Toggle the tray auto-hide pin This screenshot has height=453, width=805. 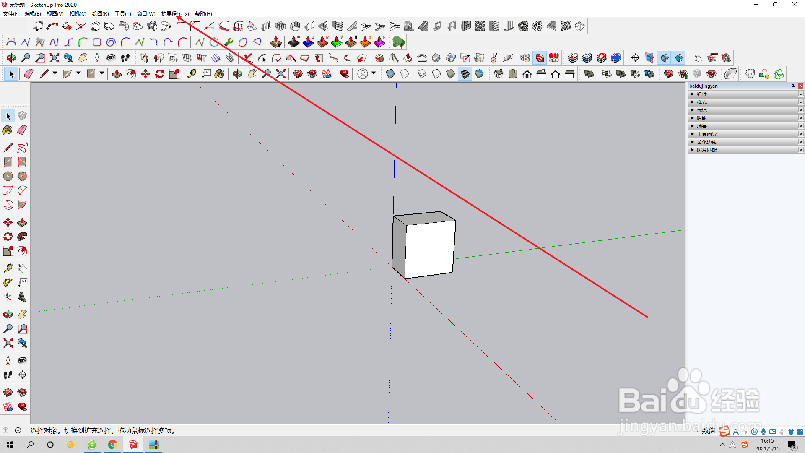pos(792,86)
